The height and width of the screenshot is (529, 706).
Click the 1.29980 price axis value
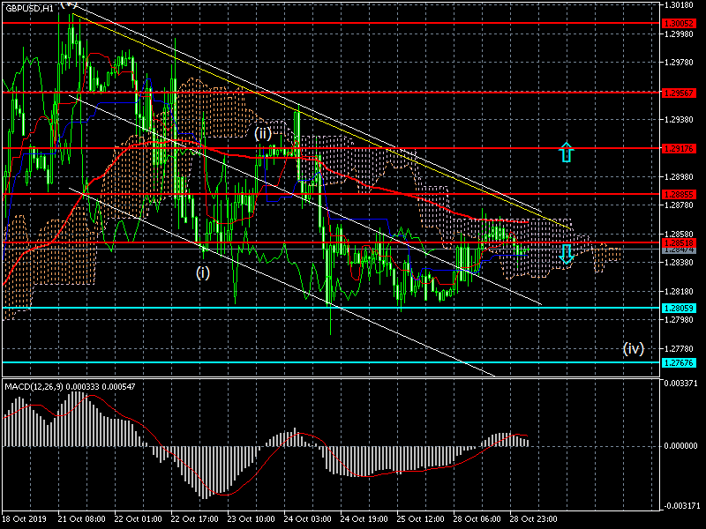click(x=679, y=34)
